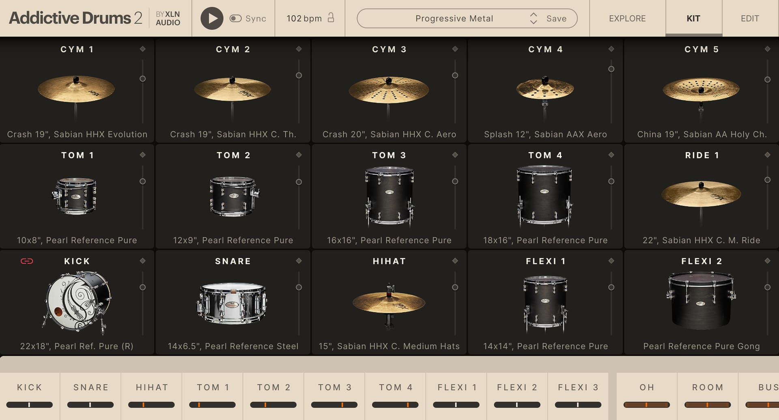Viewport: 779px width, 420px height.
Task: Open the output diamond icon on CYM 1
Action: (x=143, y=49)
